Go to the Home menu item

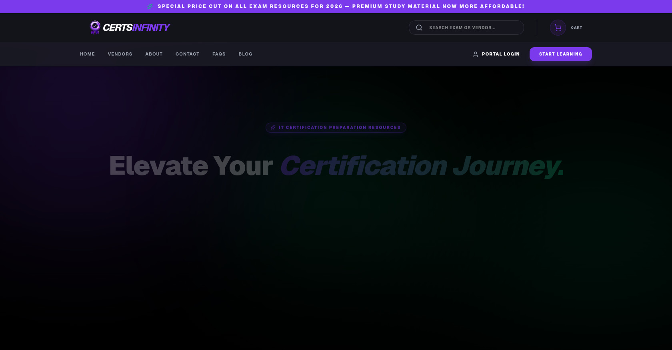[x=87, y=54]
